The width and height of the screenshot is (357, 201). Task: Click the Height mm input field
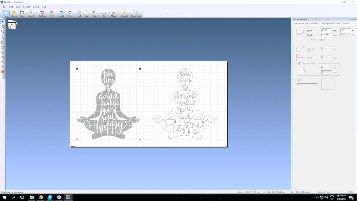click(327, 35)
